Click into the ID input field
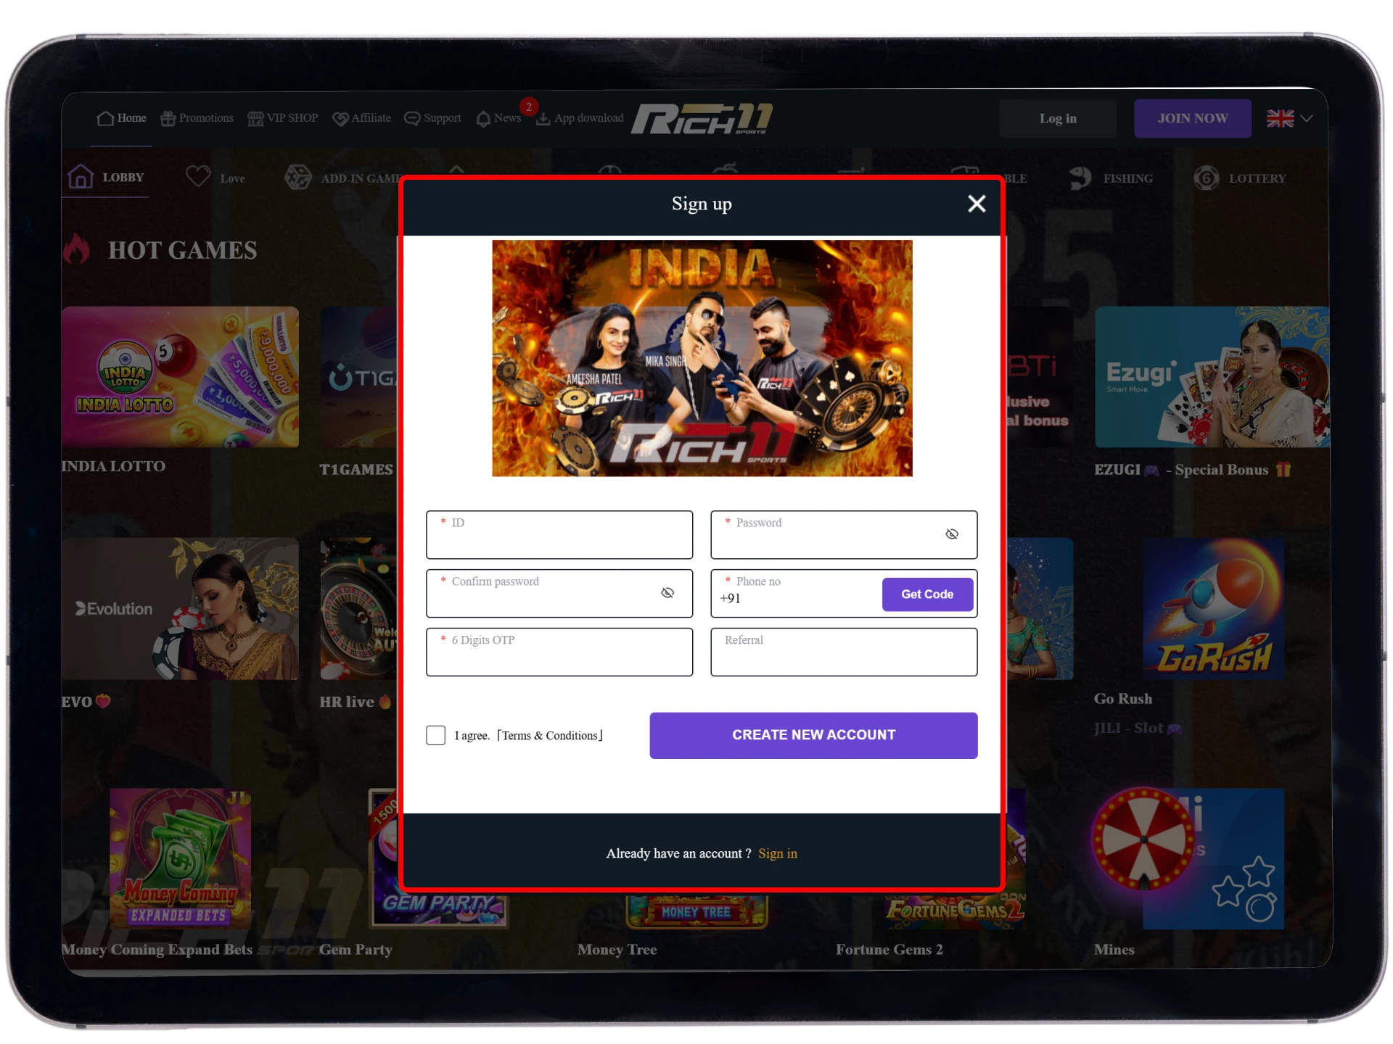 (x=559, y=535)
